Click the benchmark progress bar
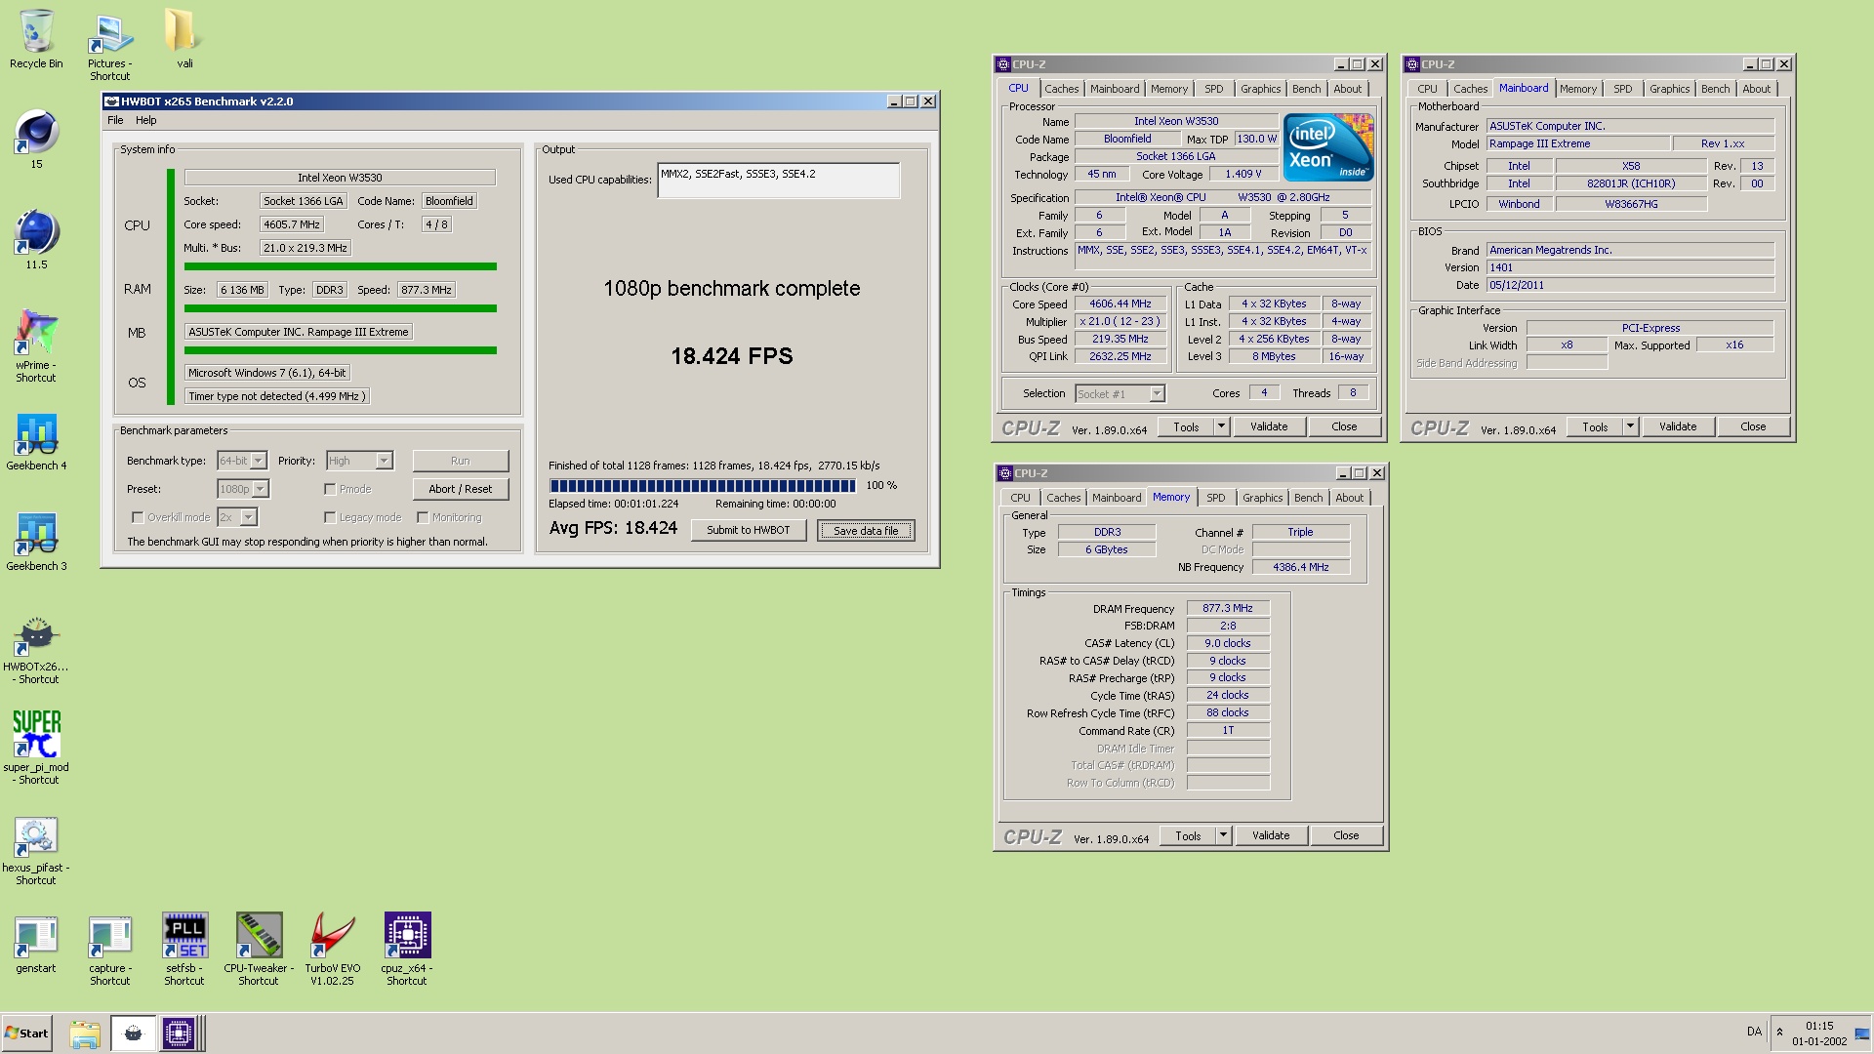The width and height of the screenshot is (1874, 1054). [703, 485]
